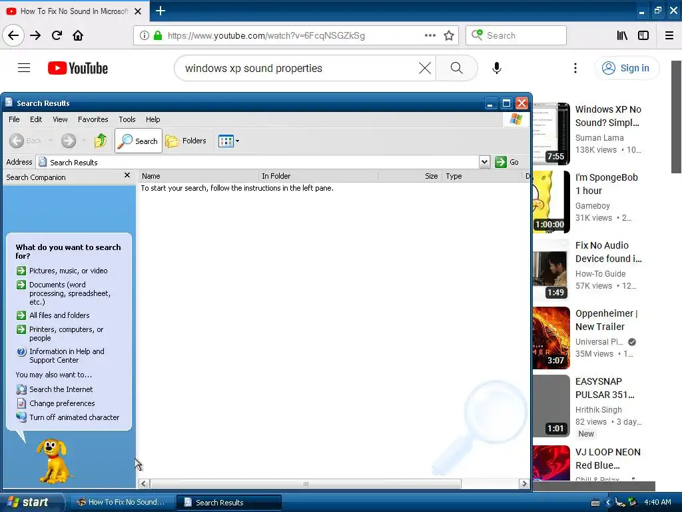This screenshot has width=682, height=512.
Task: Expand the Address bar dropdown
Action: point(485,162)
